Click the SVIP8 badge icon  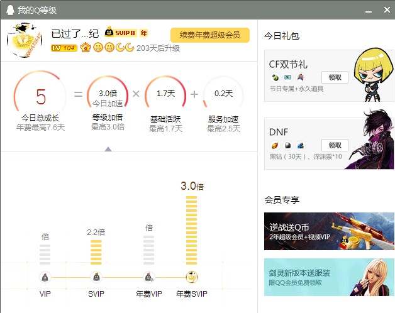[120, 33]
